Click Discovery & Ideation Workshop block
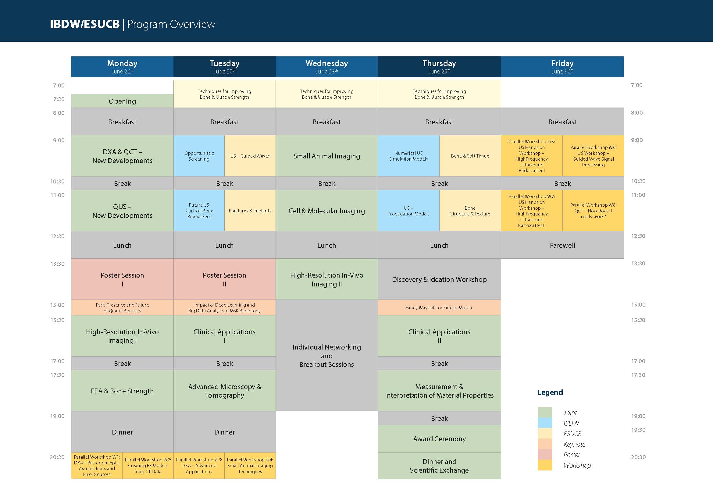The image size is (713, 504). coord(439,279)
